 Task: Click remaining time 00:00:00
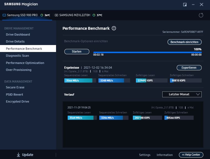click(x=196, y=55)
